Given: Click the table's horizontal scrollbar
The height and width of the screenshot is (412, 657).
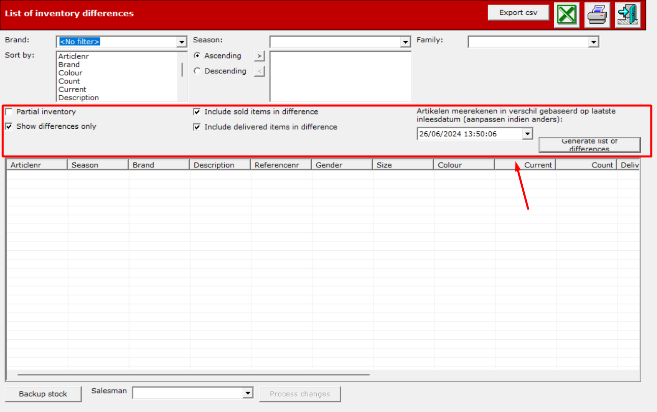Looking at the screenshot, I should coord(193,375).
